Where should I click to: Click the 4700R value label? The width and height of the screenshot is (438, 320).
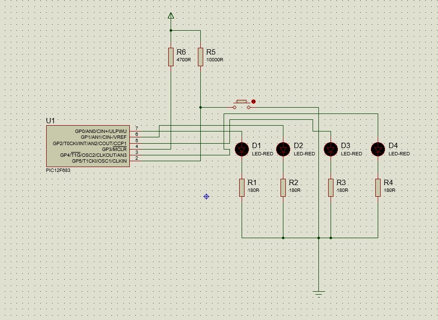pos(183,60)
